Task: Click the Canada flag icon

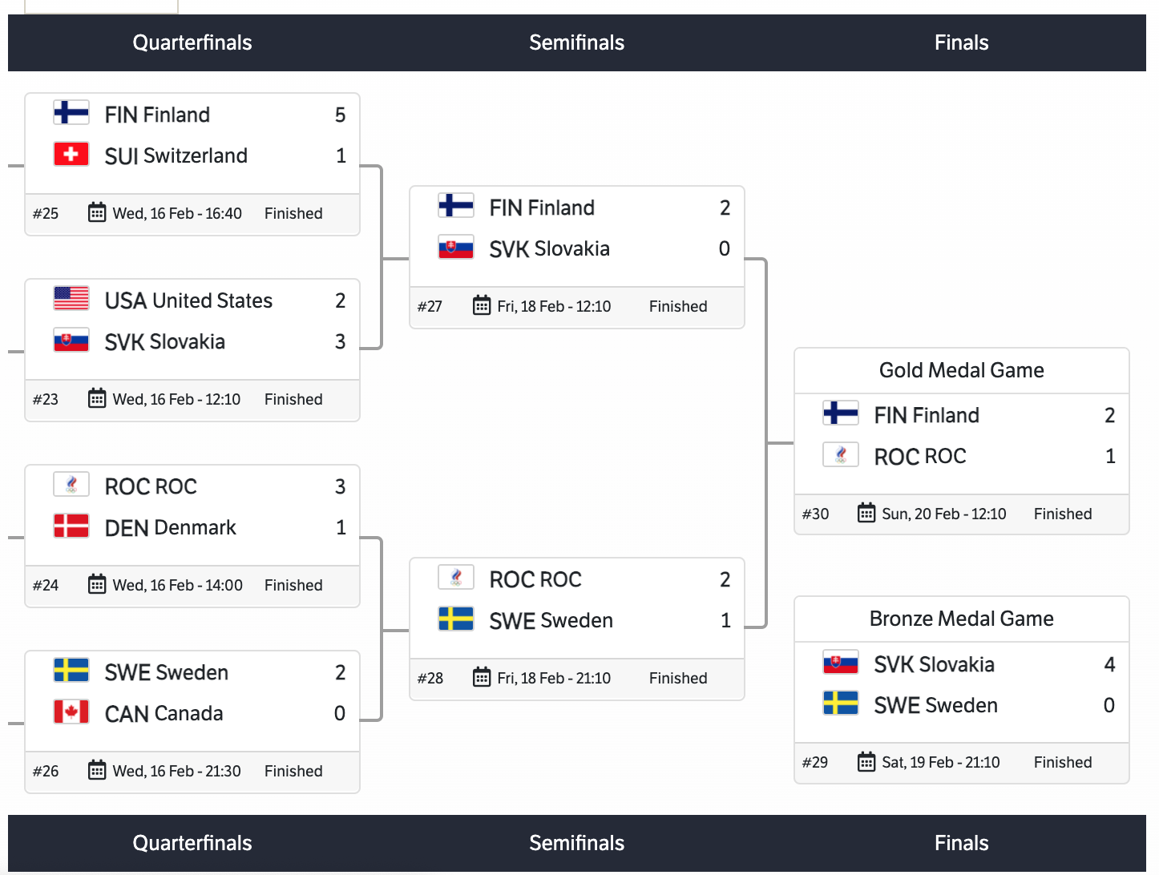Action: (71, 712)
